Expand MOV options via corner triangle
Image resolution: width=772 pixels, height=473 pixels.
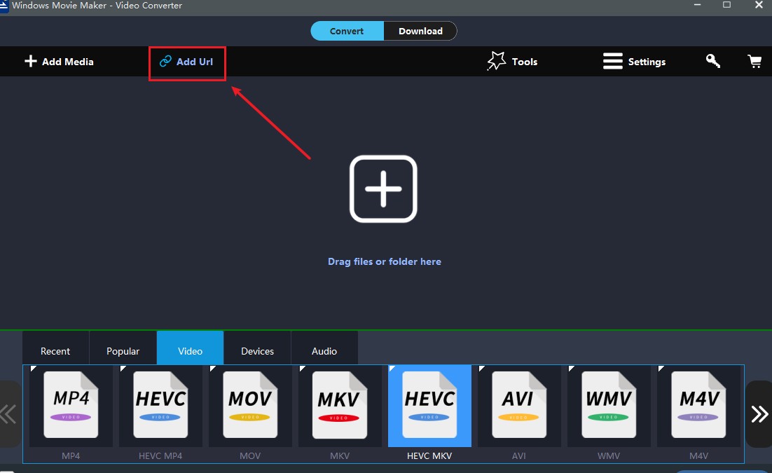coord(212,368)
